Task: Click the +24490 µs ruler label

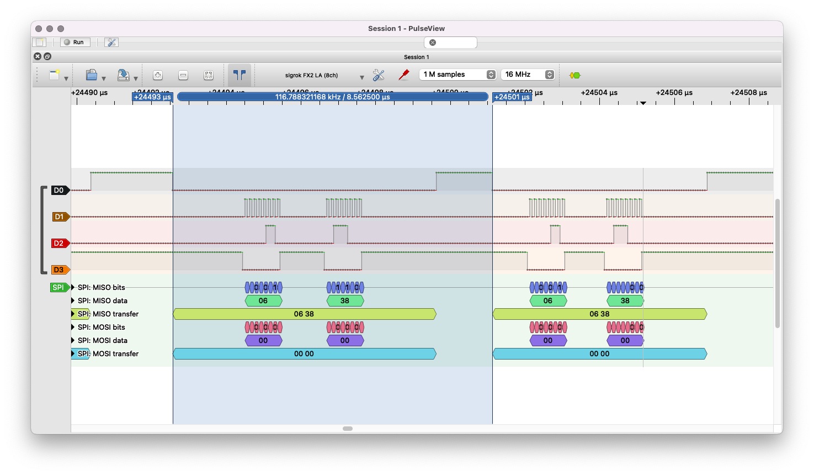Action: coord(89,93)
